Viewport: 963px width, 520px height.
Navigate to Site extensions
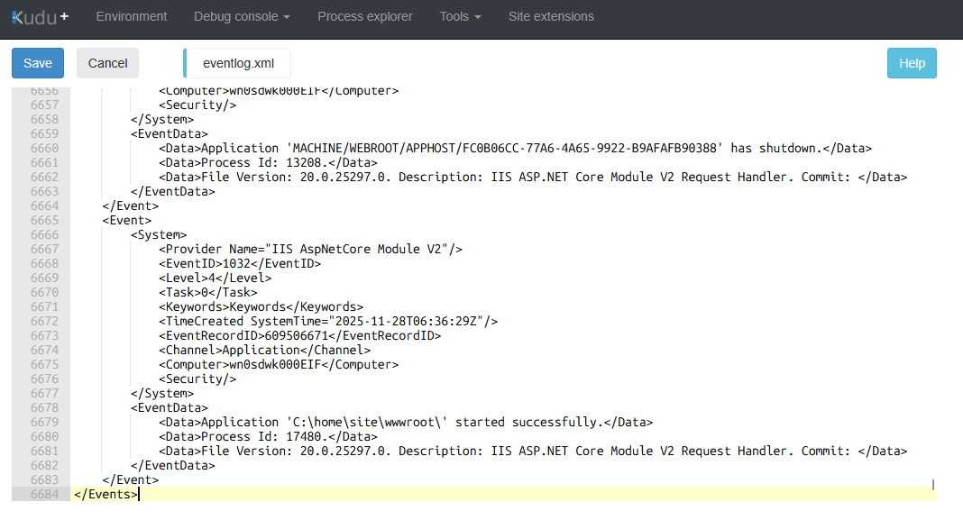[551, 16]
